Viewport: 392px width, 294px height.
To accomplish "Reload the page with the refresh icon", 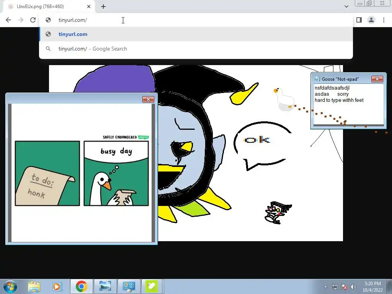I will (x=33, y=20).
